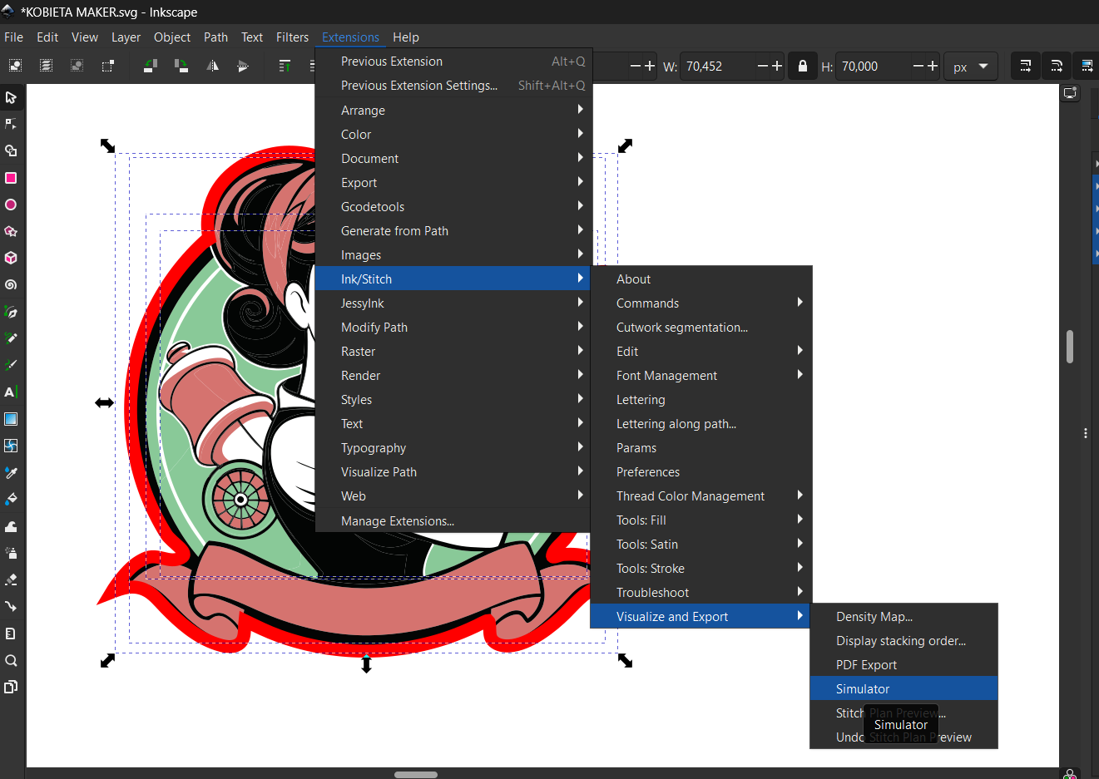Screen dimensions: 1099x779
Task: Click Select all objects icon
Action: coord(15,66)
